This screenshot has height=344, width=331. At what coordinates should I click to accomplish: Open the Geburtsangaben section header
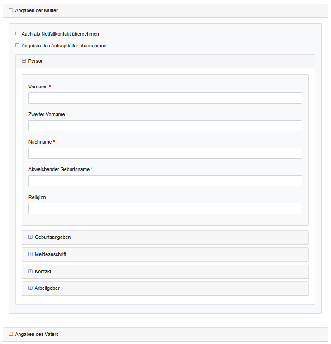[52, 237]
